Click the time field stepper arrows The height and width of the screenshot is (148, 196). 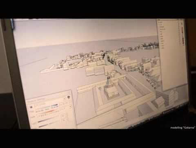(x=70, y=103)
